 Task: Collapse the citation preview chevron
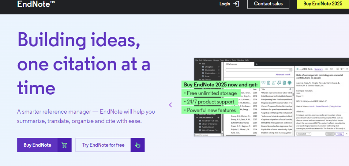[x=347, y=134]
